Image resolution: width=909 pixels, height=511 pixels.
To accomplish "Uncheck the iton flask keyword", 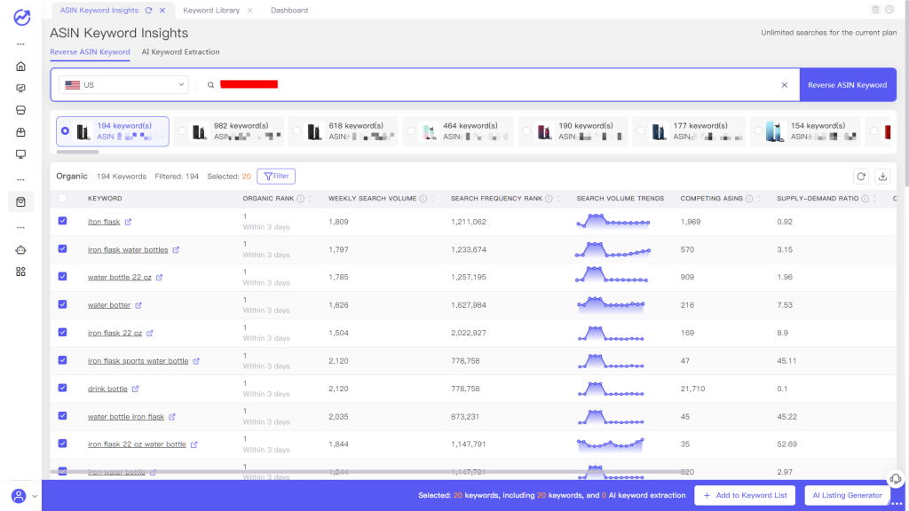I will click(x=63, y=221).
